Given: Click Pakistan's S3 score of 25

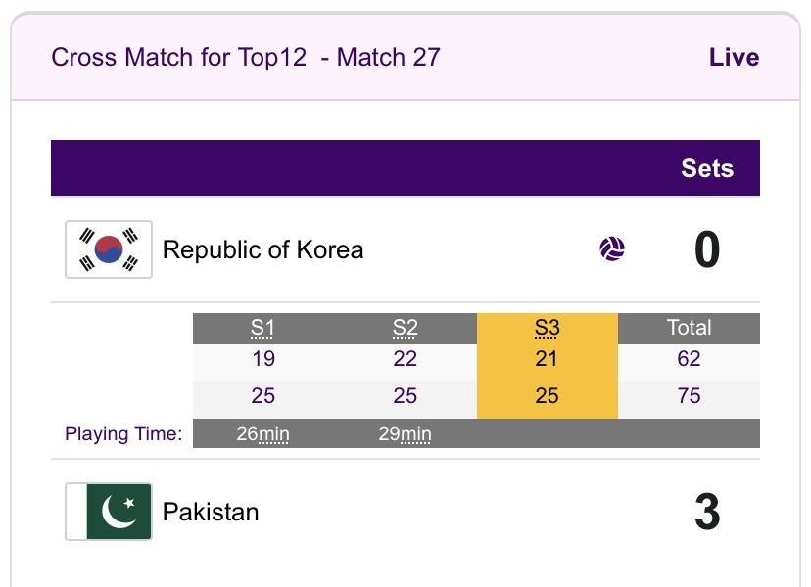Looking at the screenshot, I should coord(547,396).
